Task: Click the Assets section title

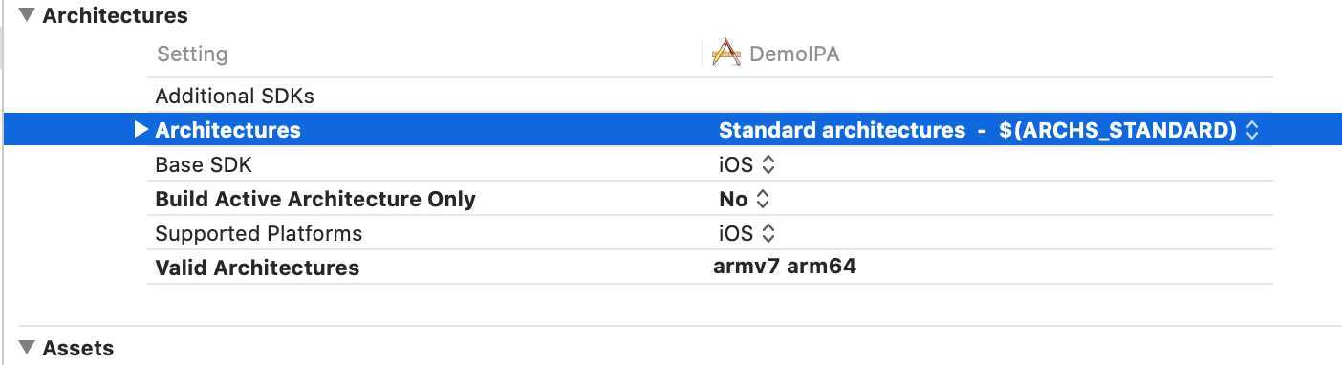Action: coord(78,348)
